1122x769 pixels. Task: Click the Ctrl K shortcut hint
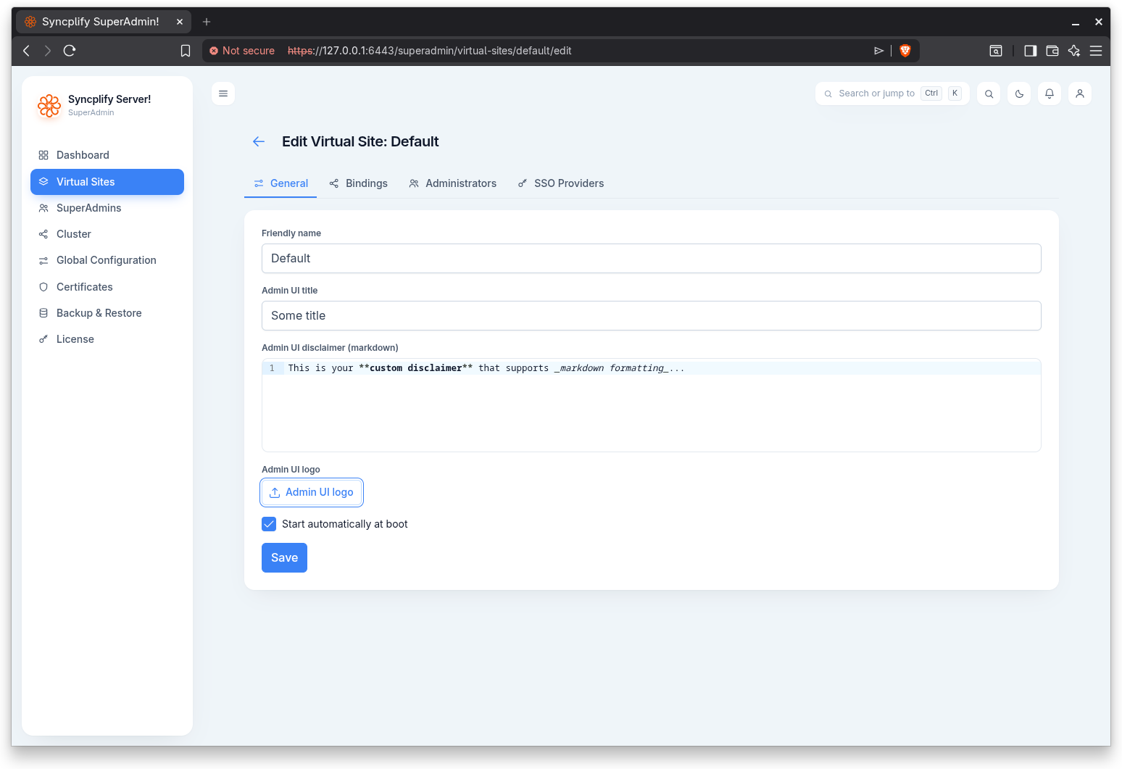942,93
